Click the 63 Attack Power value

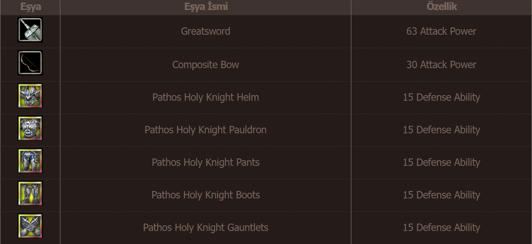(441, 31)
